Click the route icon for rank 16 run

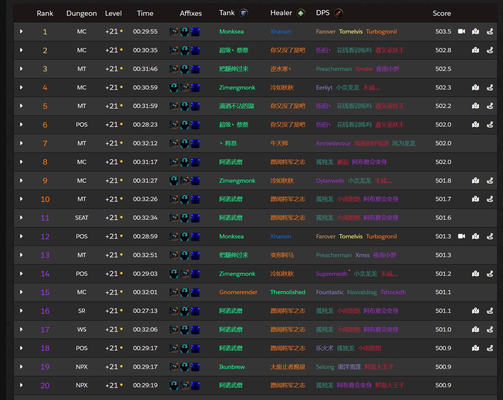pyautogui.click(x=490, y=311)
